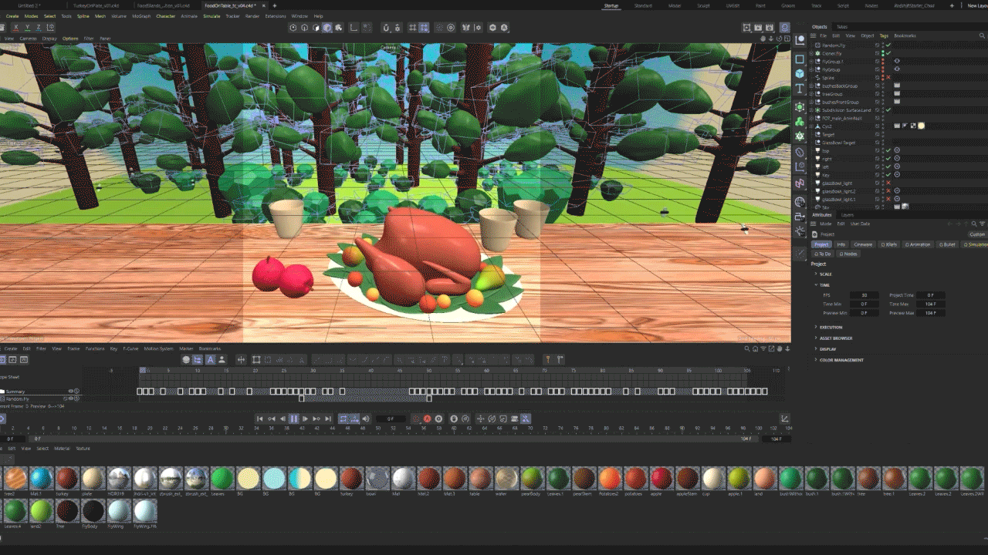Select the FlyBody material swatch
This screenshot has width=988, height=555.
(93, 511)
